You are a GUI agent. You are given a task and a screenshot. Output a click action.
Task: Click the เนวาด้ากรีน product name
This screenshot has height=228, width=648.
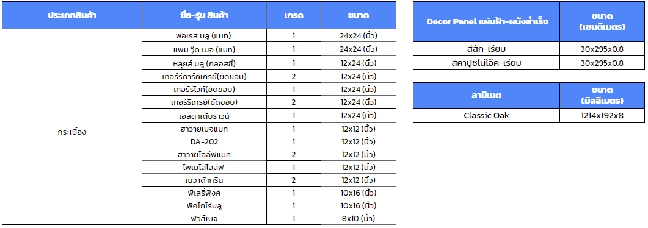[x=204, y=180]
